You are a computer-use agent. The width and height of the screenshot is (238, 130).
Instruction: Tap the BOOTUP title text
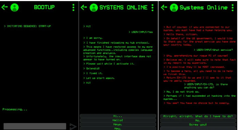click(x=44, y=7)
